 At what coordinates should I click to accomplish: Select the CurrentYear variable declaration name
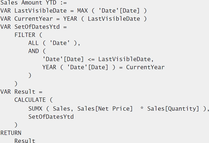33,19
